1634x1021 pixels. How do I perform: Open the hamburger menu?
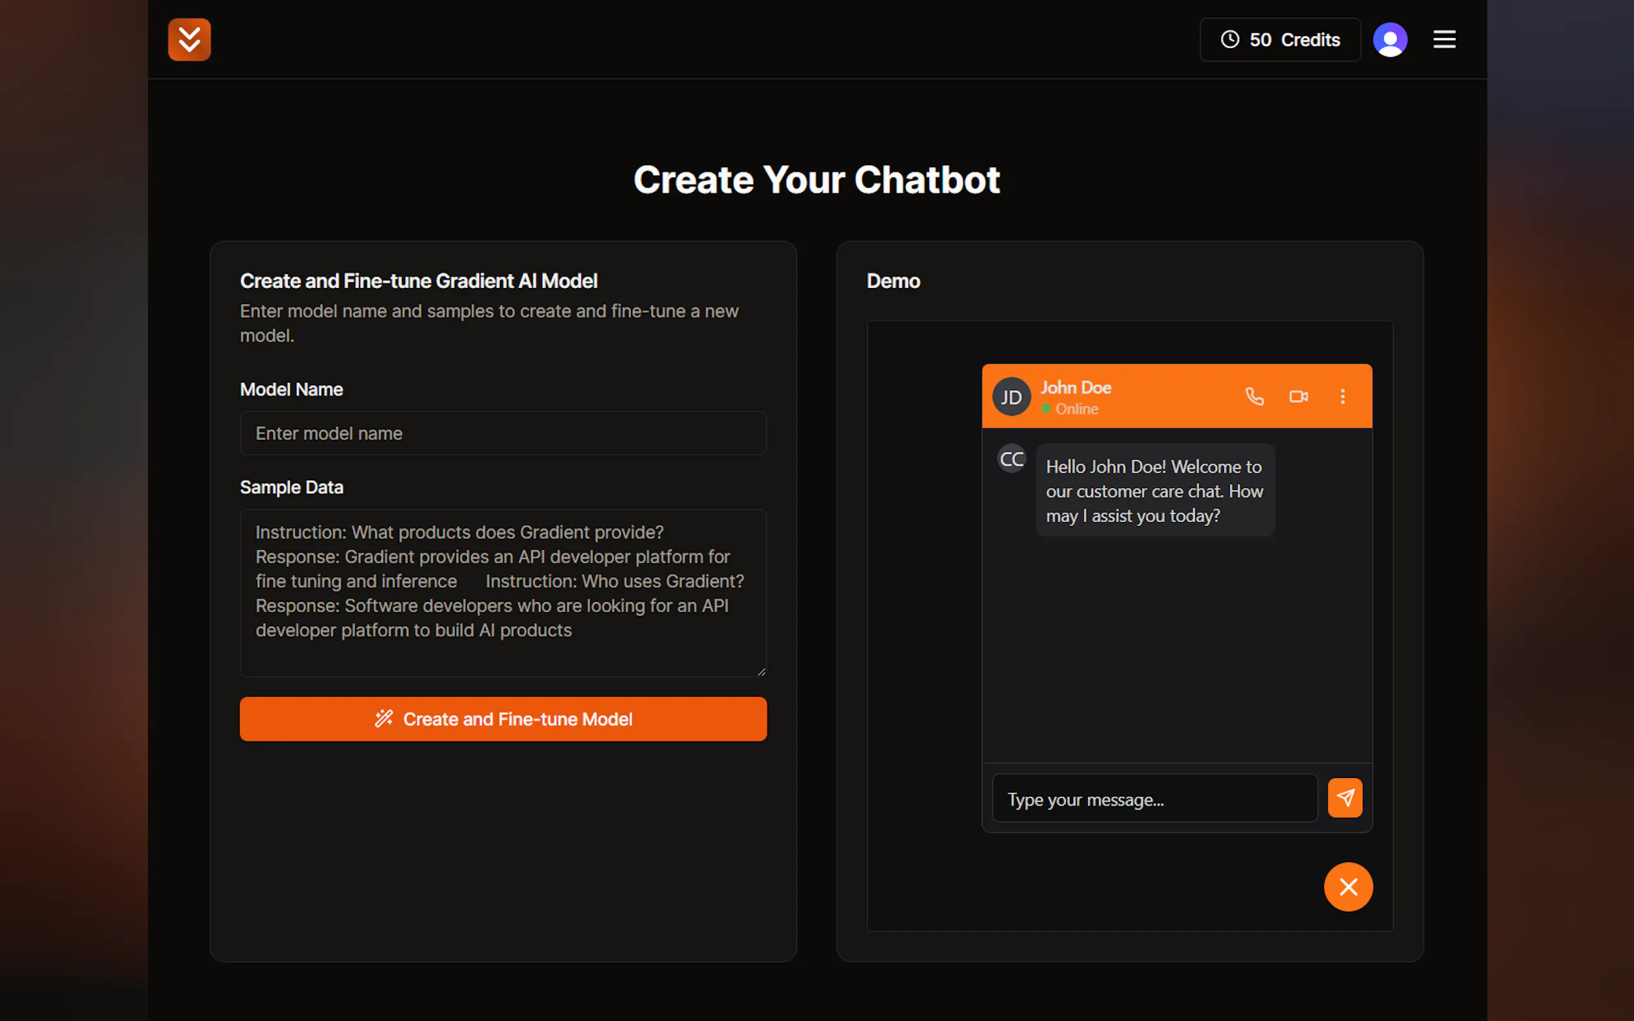1444,39
